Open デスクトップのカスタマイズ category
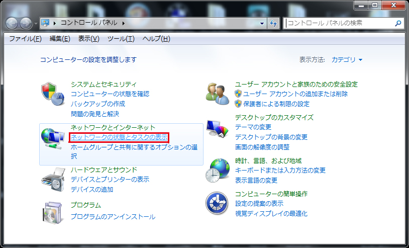The width and height of the screenshot is (409, 248). (274, 117)
